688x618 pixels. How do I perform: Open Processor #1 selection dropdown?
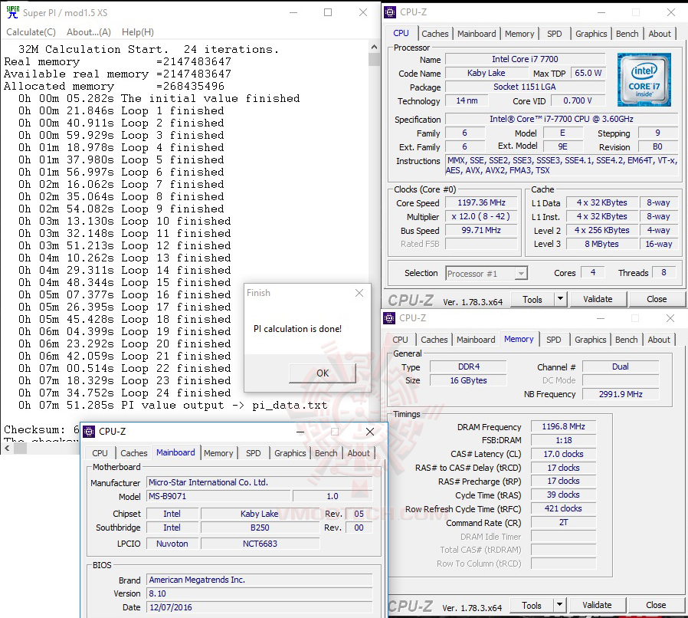click(x=487, y=274)
